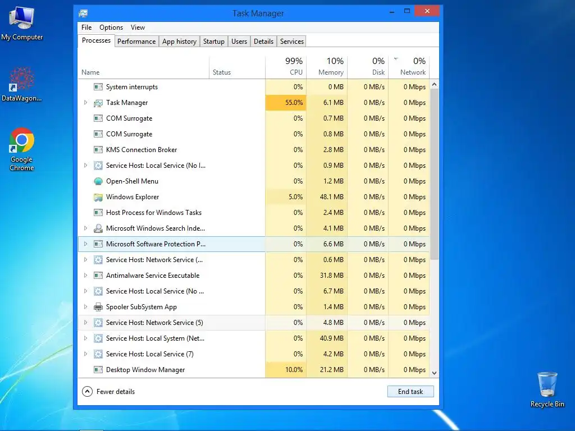Select the Desktop Window Manager row
Image resolution: width=575 pixels, height=431 pixels.
(254, 369)
